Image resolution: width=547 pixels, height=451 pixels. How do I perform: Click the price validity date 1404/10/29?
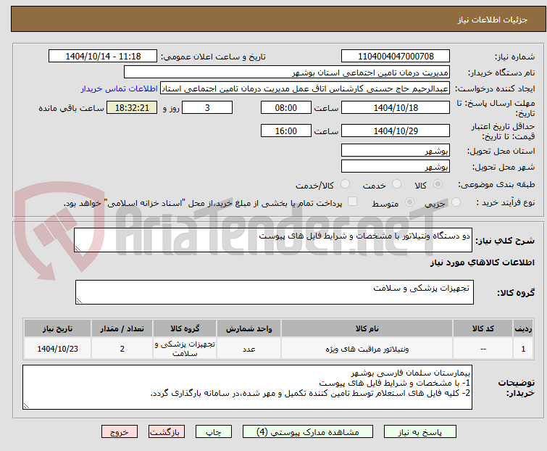pyautogui.click(x=396, y=131)
